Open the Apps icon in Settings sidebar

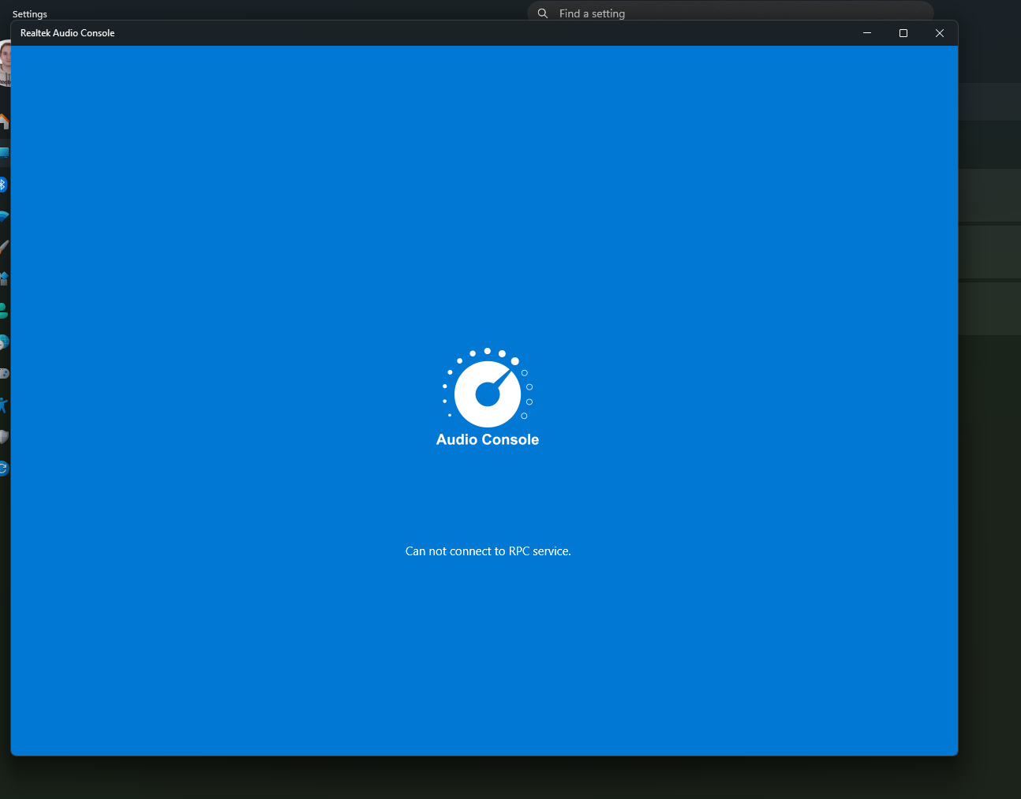5,279
